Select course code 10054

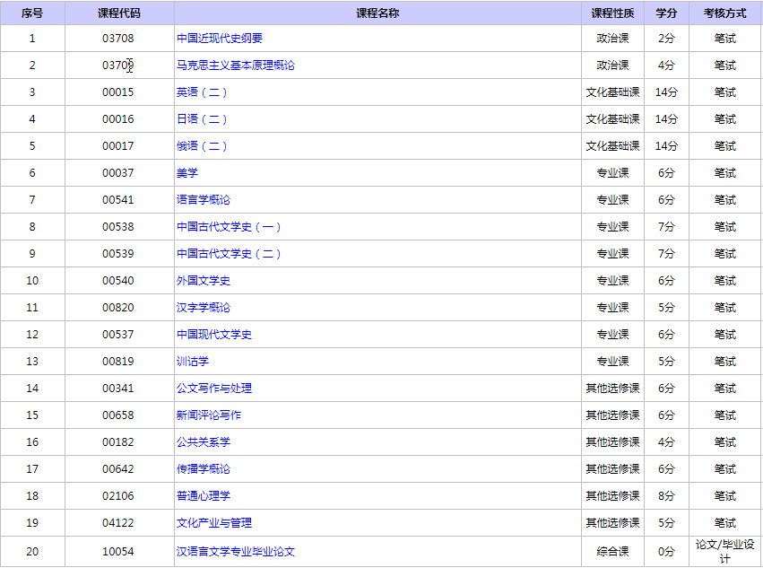[118, 551]
